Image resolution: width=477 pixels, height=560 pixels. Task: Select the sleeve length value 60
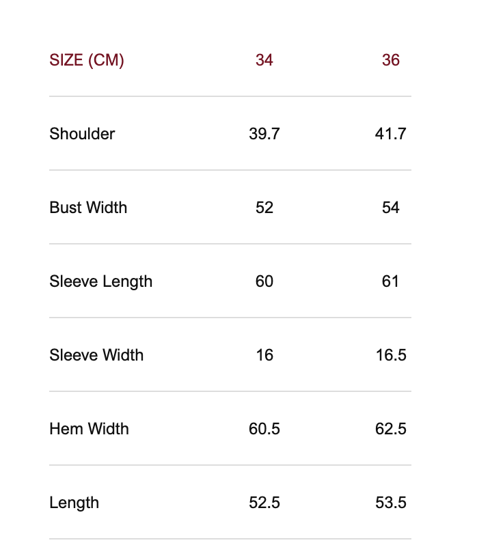tap(264, 281)
